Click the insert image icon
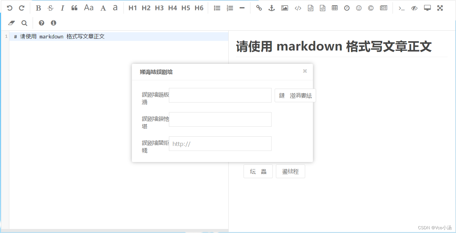 [x=285, y=8]
